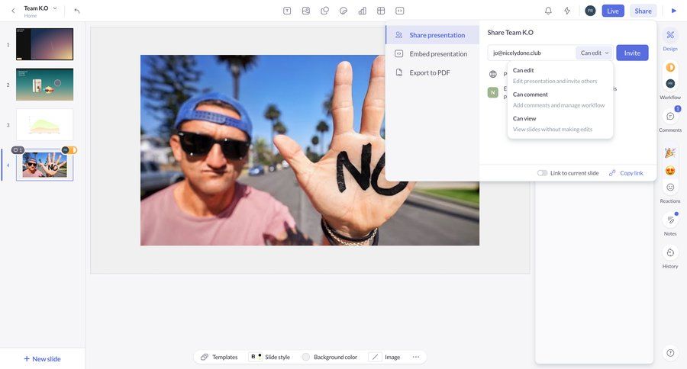Open notifications bell
The width and height of the screenshot is (687, 369).
click(x=548, y=11)
